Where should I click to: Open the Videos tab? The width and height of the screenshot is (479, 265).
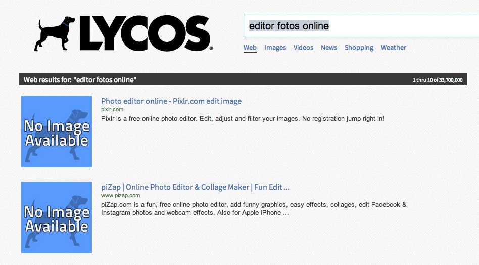303,48
